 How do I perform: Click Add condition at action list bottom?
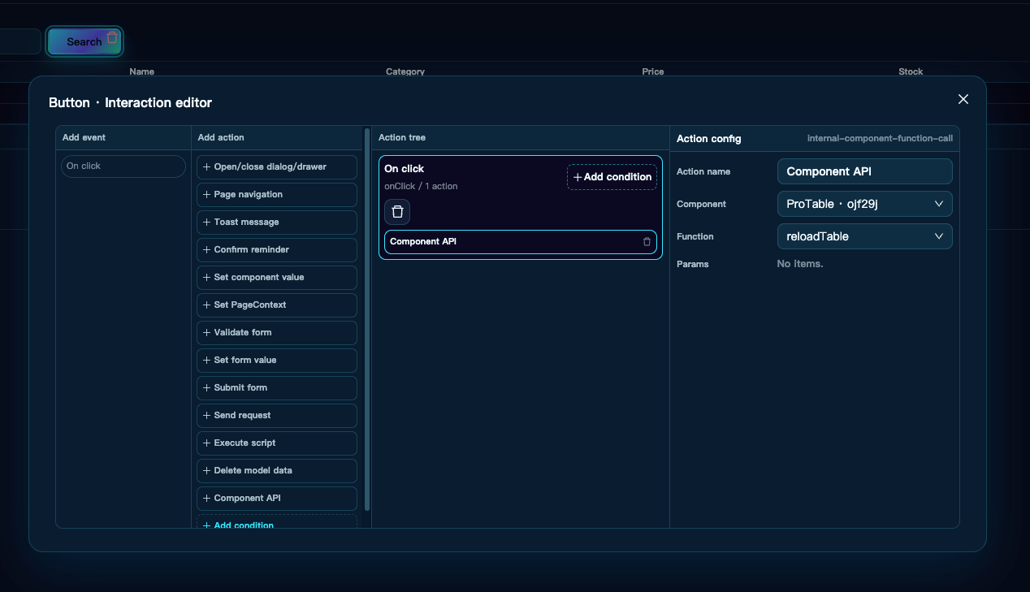point(277,523)
